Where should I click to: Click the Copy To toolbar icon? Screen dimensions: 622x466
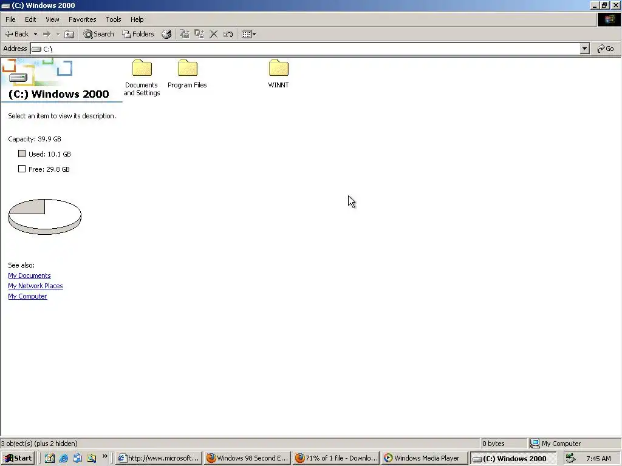click(199, 34)
